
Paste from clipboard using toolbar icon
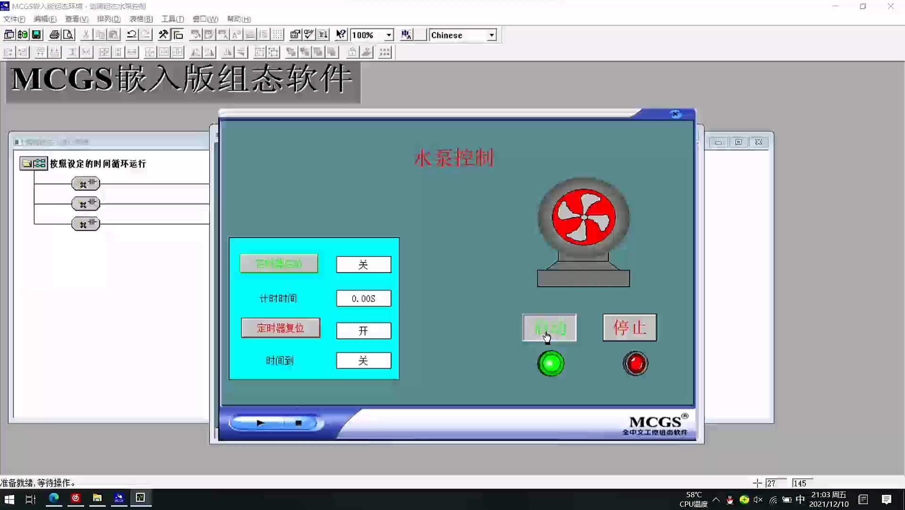pos(113,34)
